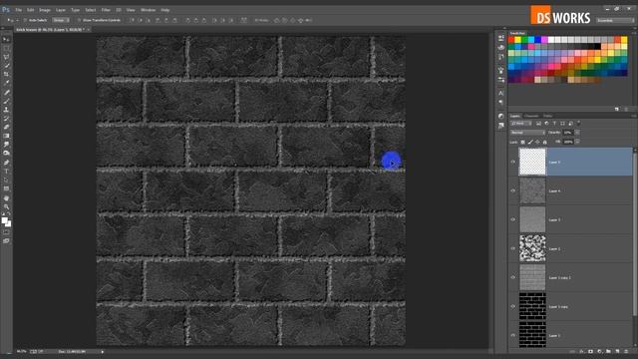Toggle visibility of Layer 1 copy 2
638x359 pixels.
click(x=513, y=277)
